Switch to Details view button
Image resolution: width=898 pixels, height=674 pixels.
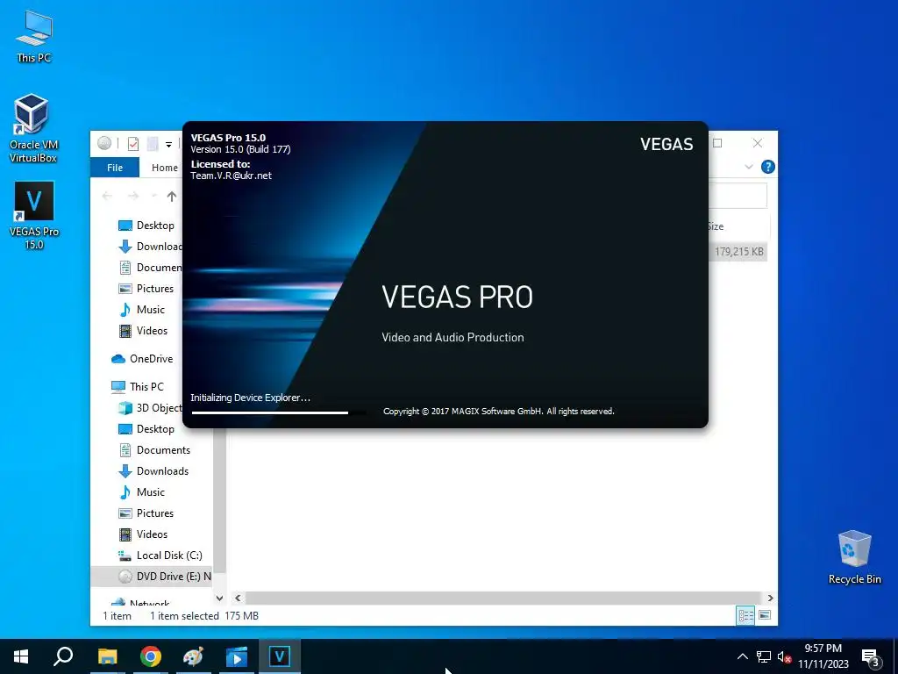pos(745,615)
